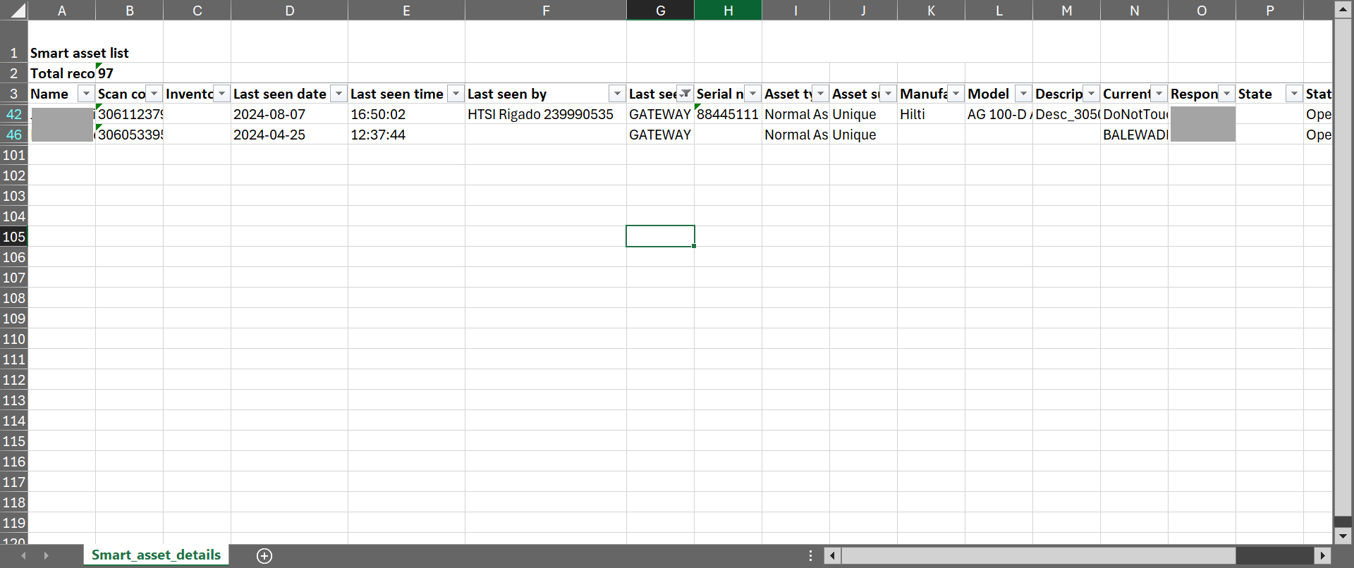
Task: Switch to the Smart_asset_details sheet tab
Action: [x=156, y=555]
